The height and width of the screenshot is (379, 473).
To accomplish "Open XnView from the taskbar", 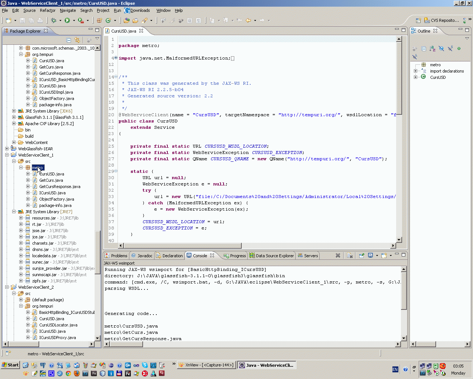I will point(206,365).
